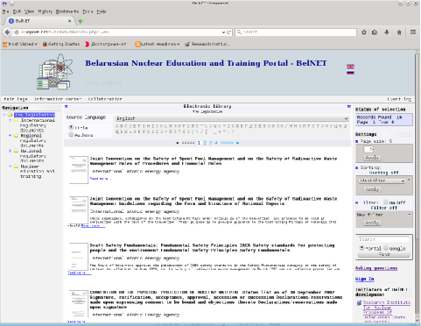Open the hamburger menu icon
Viewport: 421px width, 326px height.
pos(413,32)
